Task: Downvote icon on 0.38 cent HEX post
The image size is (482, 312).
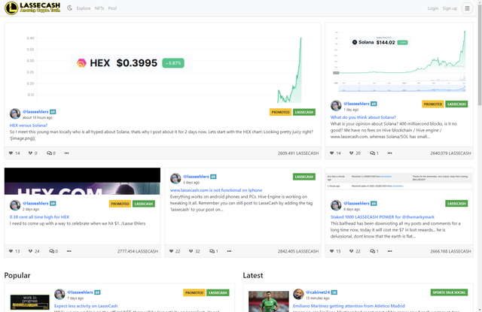Action: point(30,251)
